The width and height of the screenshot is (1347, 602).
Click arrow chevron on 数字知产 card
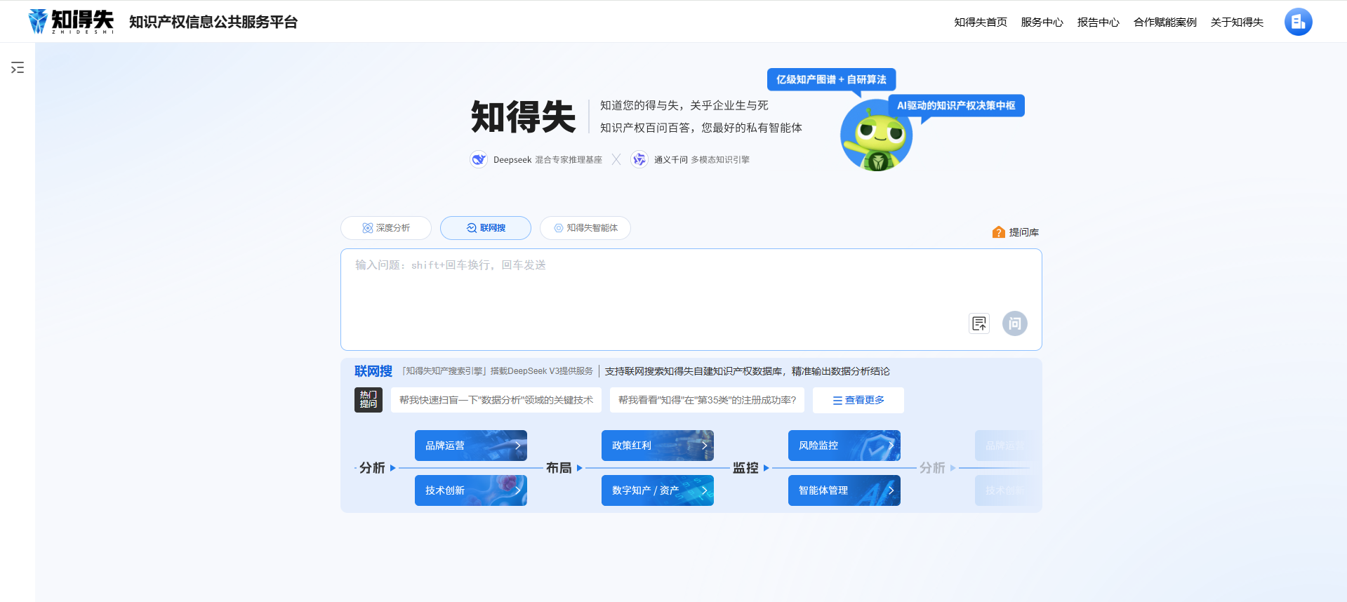(704, 490)
